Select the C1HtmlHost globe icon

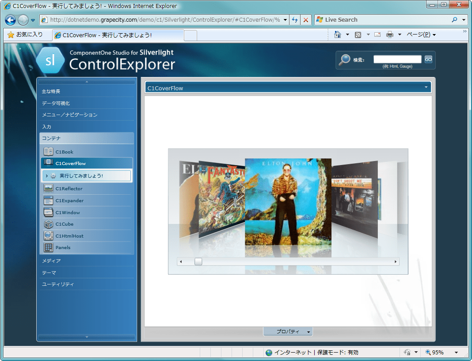pyautogui.click(x=48, y=235)
